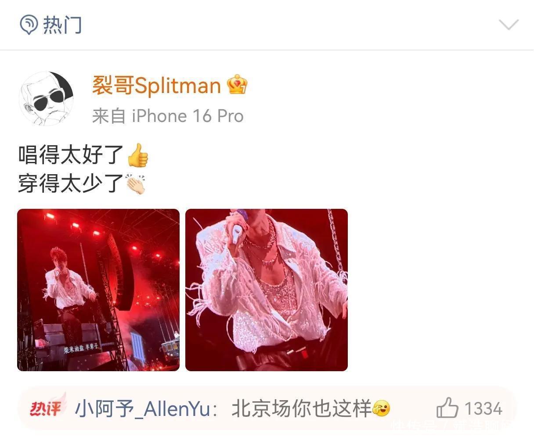Open the sunglasses cartoon avatar profile

coord(46,99)
